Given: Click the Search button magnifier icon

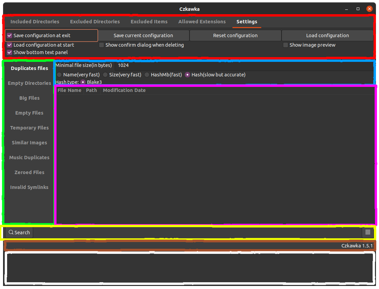Looking at the screenshot, I should [x=11, y=232].
